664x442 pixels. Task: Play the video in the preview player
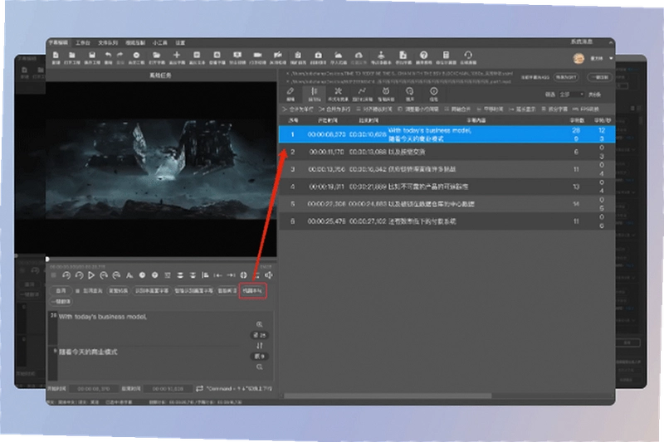click(x=91, y=275)
